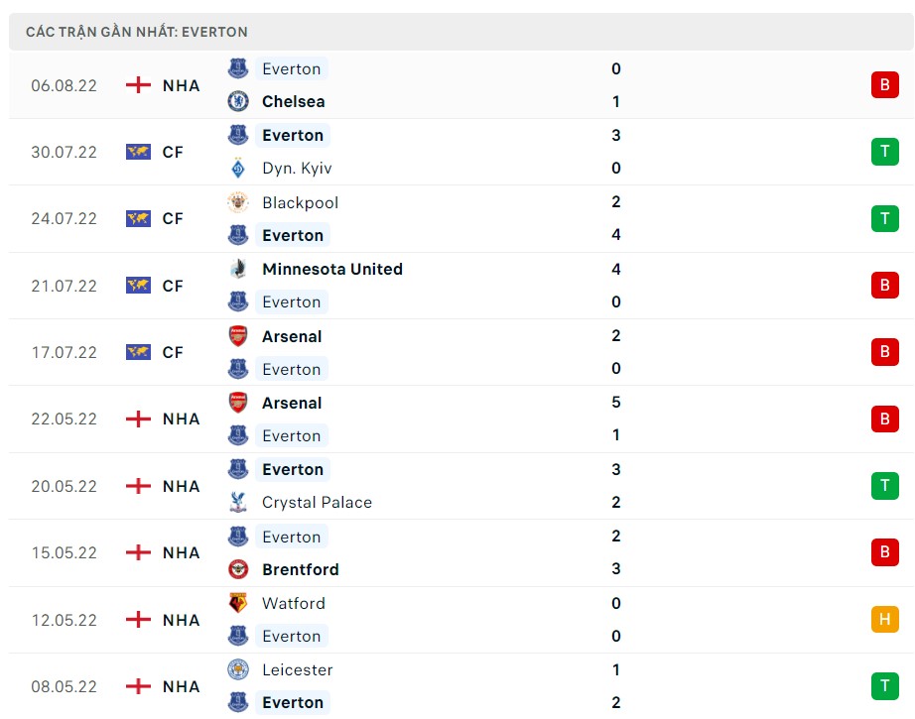Click the Watford club crest icon
The height and width of the screenshot is (719, 915).
(238, 603)
